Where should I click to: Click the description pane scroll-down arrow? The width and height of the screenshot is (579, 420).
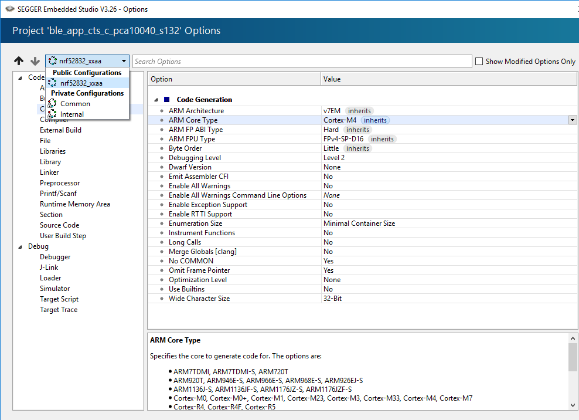coord(573,405)
